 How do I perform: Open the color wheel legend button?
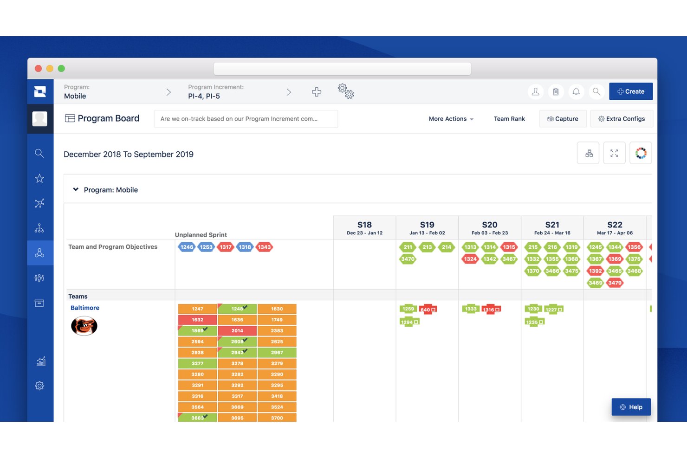(x=641, y=153)
